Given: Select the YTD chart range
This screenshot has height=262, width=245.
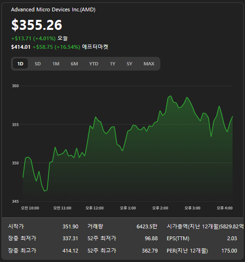Looking at the screenshot, I should pyautogui.click(x=94, y=63).
